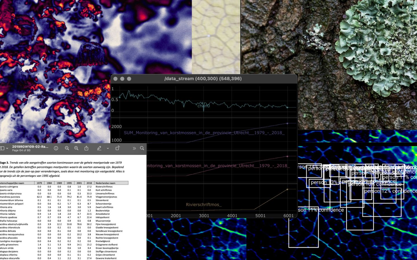
Task: Click the value 62.3 in the table
Action: point(39,197)
